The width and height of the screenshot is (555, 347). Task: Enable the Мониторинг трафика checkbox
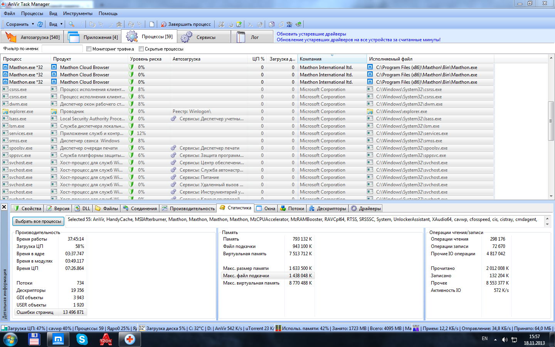[89, 49]
